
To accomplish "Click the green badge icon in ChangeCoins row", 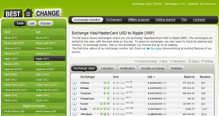I will tap(108, 98).
